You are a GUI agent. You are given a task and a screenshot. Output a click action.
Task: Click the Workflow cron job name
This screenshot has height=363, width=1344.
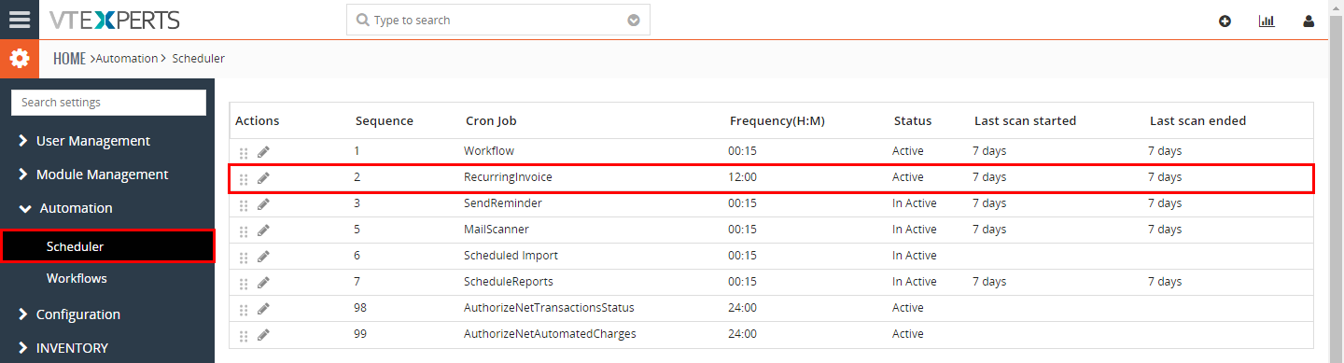tap(489, 150)
